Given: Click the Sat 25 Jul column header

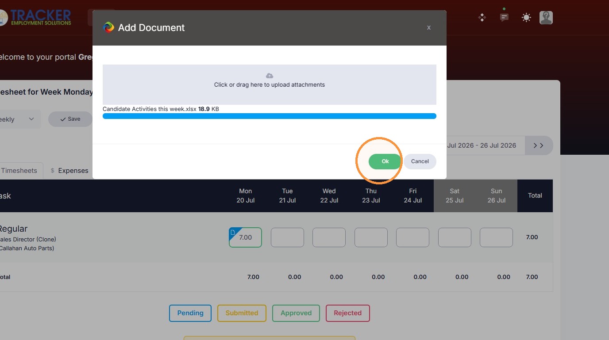Looking at the screenshot, I should [455, 196].
